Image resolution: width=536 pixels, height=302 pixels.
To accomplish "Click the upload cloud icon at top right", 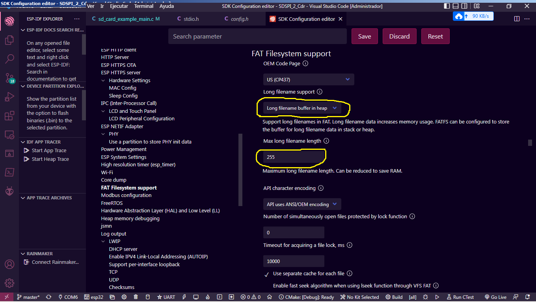I will point(458,17).
